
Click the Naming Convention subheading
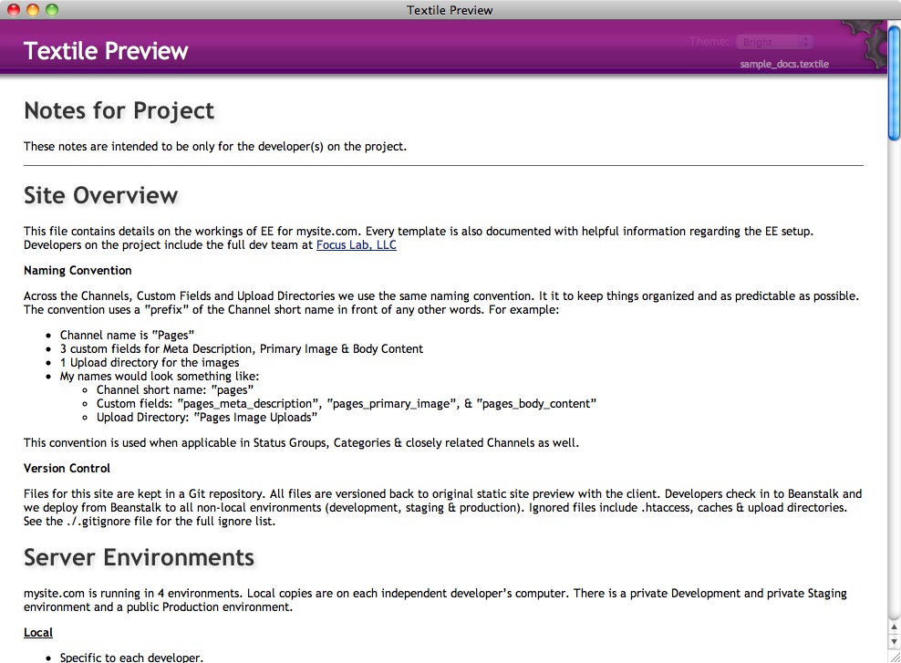pos(78,271)
